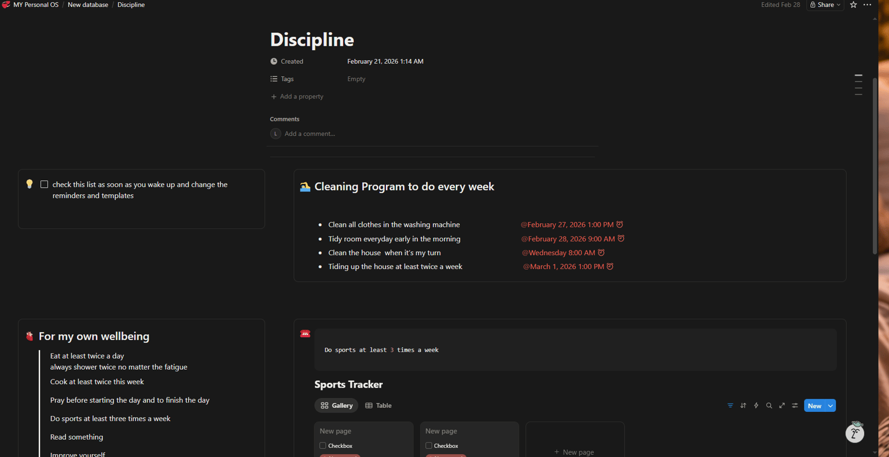
Task: Click 'Clean all clothes in the washing machine'
Action: [x=394, y=224]
